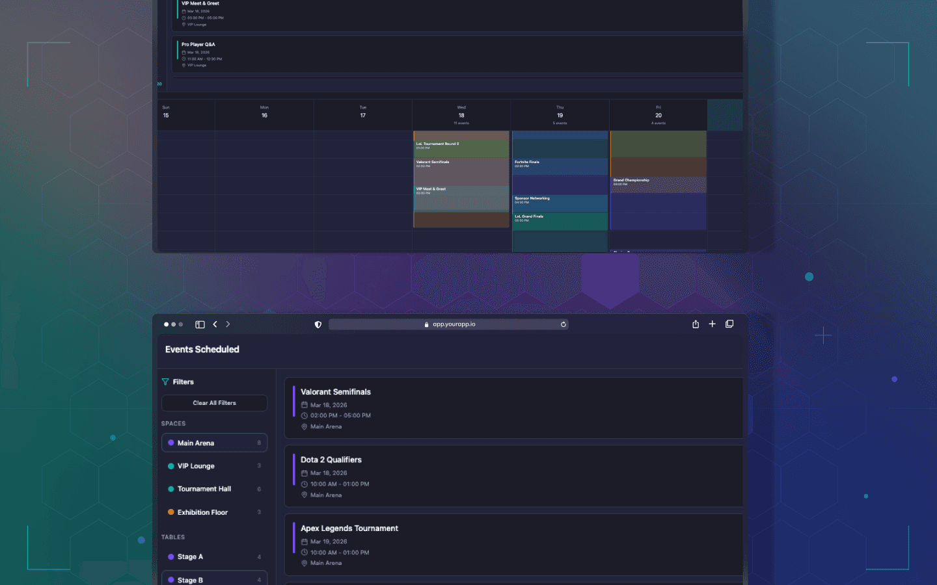
Task: Click calendar icon on Apex Legends Tournament card
Action: click(304, 541)
